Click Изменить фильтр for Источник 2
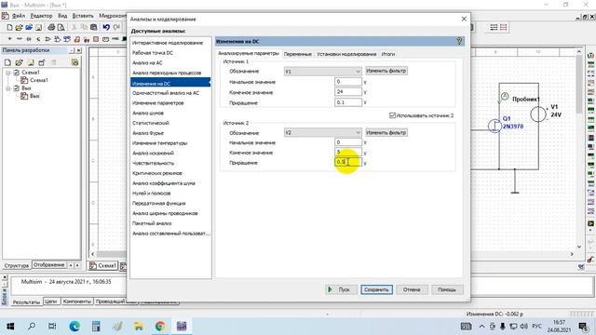 (386, 132)
